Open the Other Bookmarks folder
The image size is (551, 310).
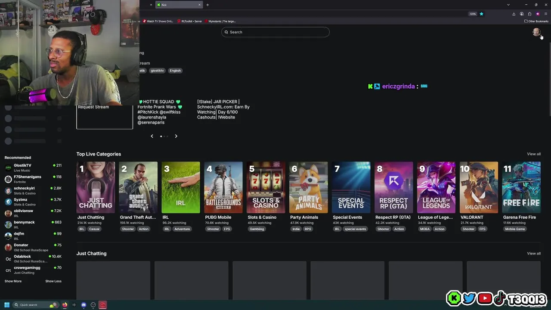click(536, 21)
